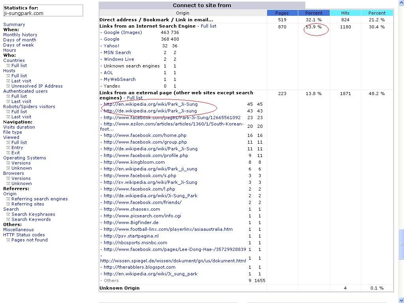Click the icon beside Search Keywords
The width and height of the screenshot is (404, 303).
8,219
